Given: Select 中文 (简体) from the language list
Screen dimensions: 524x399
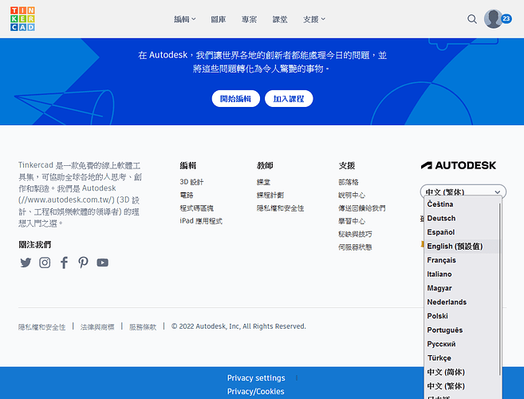Looking at the screenshot, I should tap(462, 372).
